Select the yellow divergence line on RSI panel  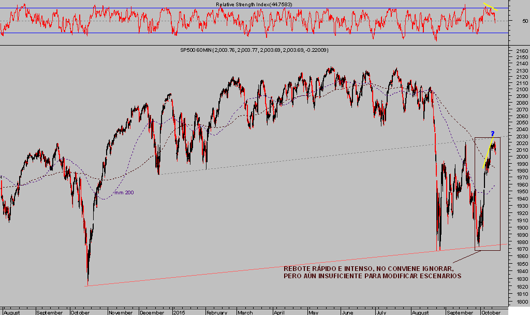coord(491,7)
